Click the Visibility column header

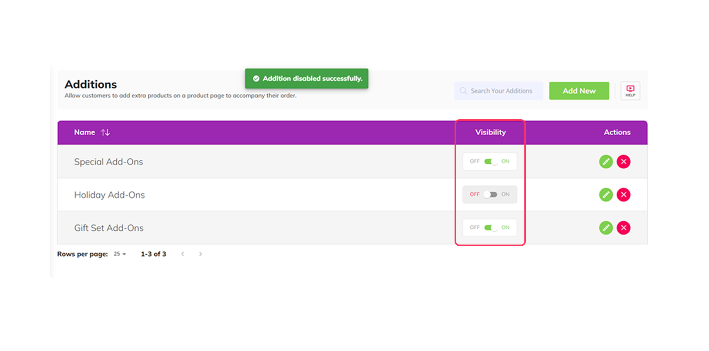490,132
